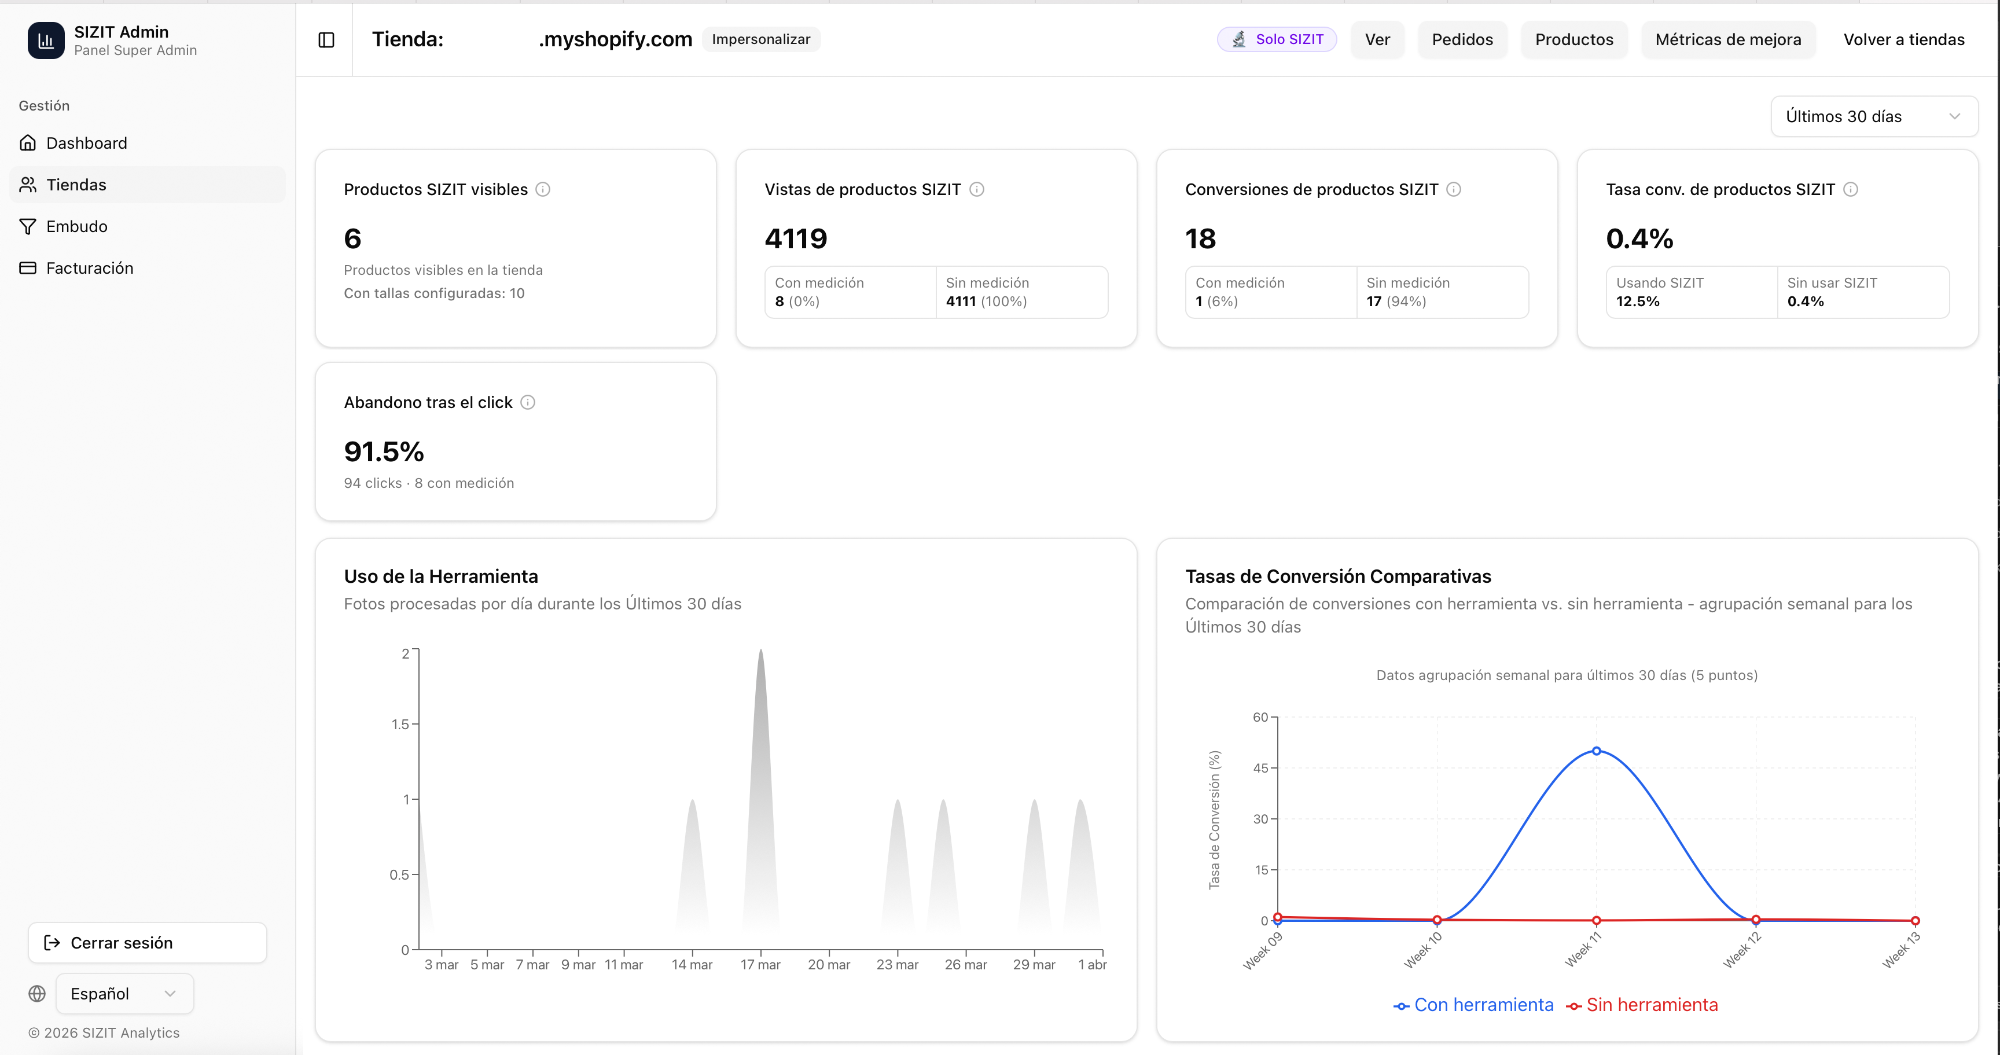This screenshot has height=1055, width=2000.
Task: Toggle the Solo SIZIT filter
Action: pos(1277,39)
